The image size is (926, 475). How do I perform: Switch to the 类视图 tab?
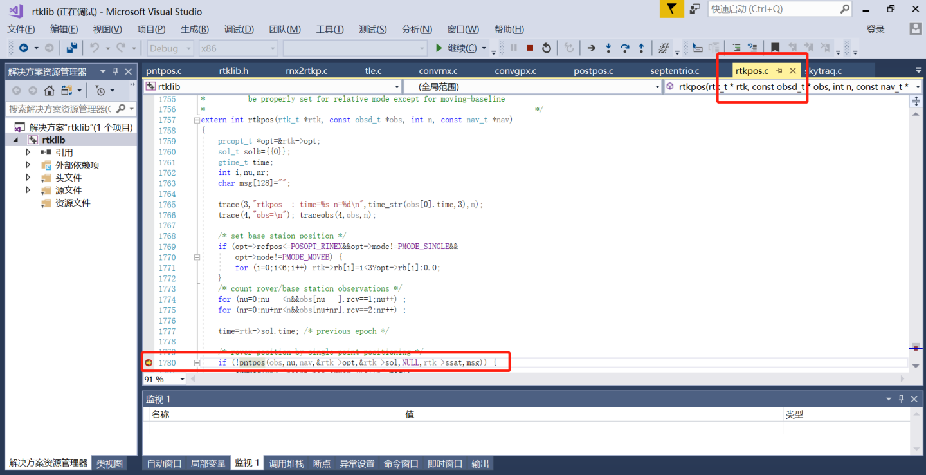coord(109,463)
